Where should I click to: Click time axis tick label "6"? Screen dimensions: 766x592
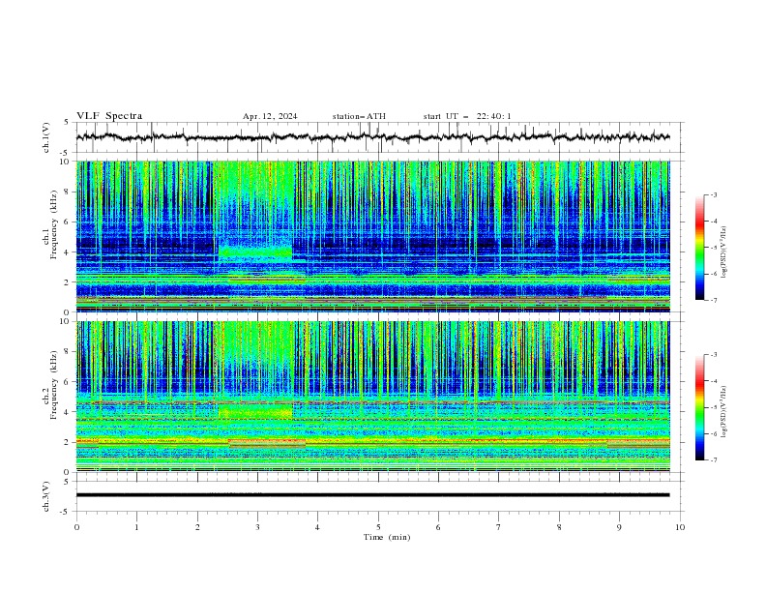point(438,527)
